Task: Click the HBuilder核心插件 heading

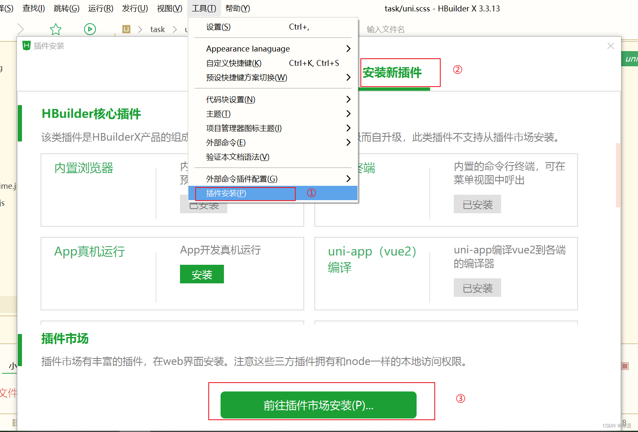Action: pos(91,114)
